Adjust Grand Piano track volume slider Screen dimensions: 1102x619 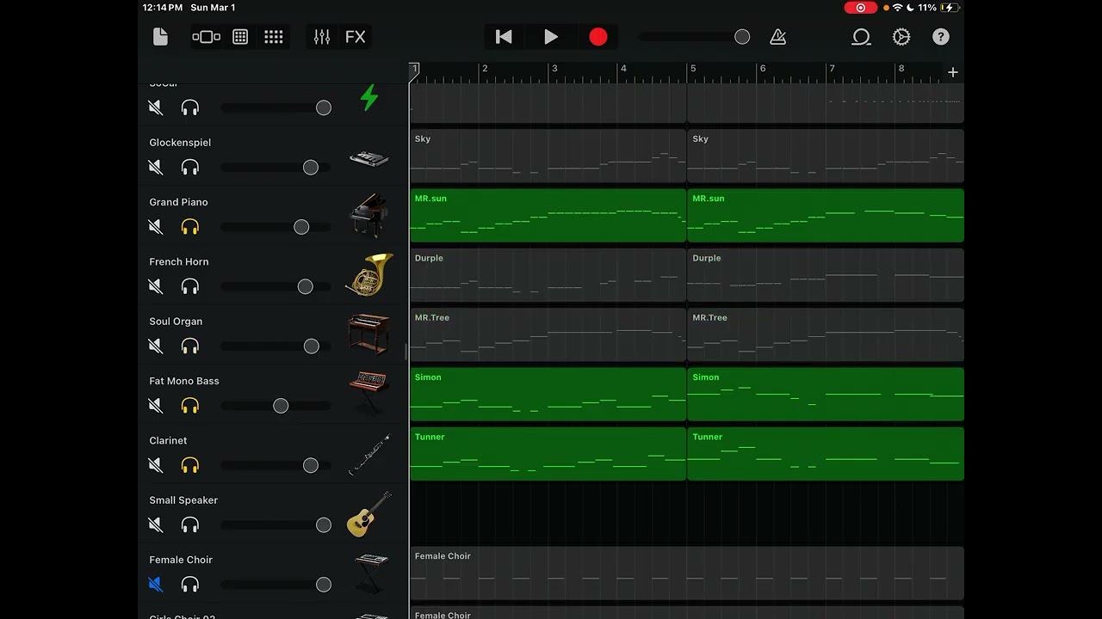(275, 227)
